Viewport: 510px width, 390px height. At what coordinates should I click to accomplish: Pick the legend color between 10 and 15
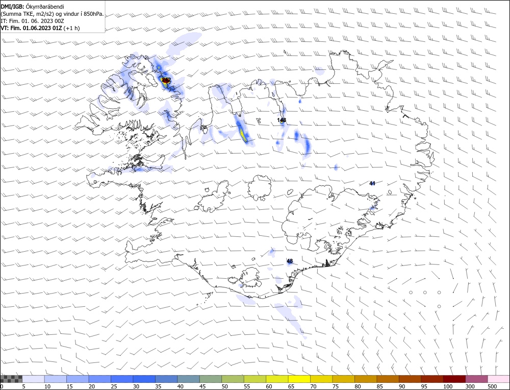56,379
